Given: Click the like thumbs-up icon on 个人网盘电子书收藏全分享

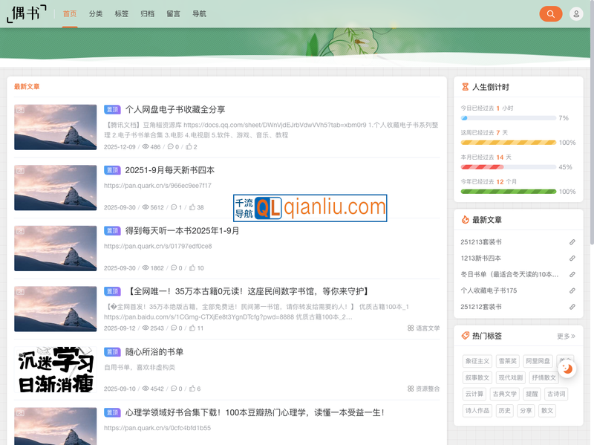Looking at the screenshot, I should (x=188, y=146).
